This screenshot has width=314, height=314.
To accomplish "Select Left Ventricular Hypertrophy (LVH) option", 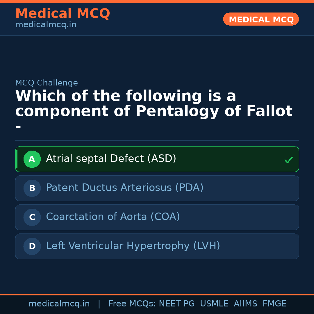I will tap(133, 246).
